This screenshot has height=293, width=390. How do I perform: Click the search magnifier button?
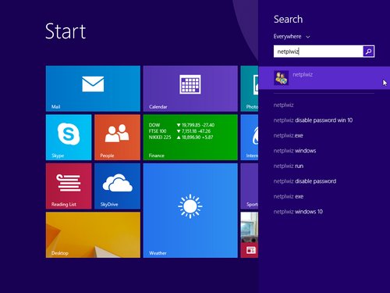[x=368, y=52]
